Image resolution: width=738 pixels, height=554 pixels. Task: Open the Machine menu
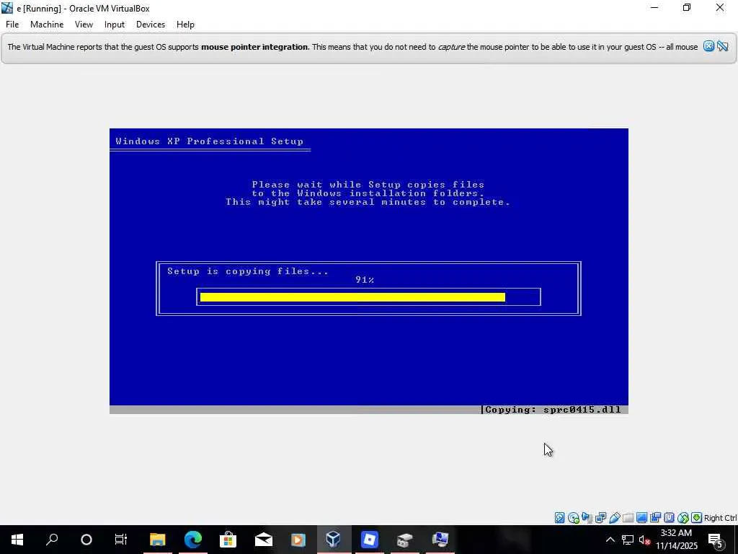47,25
